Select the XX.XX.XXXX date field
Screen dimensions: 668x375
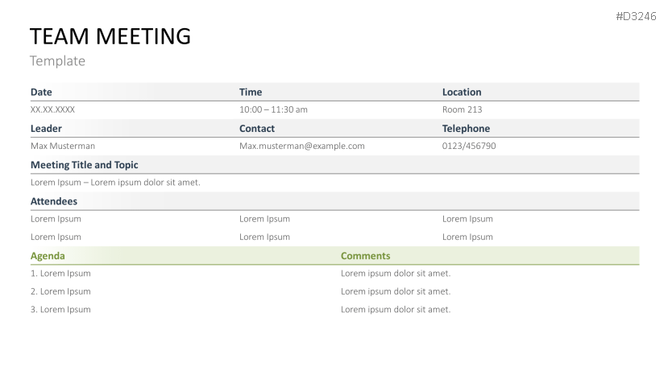[53, 109]
